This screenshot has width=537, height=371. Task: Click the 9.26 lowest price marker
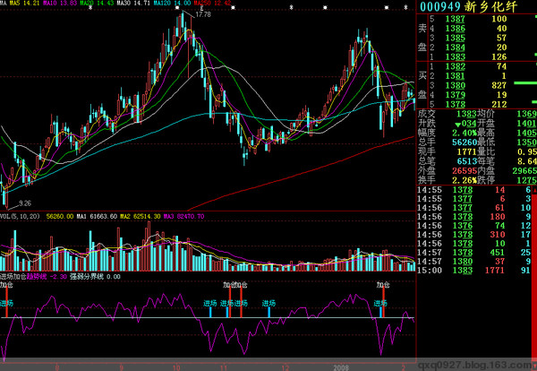(26, 203)
